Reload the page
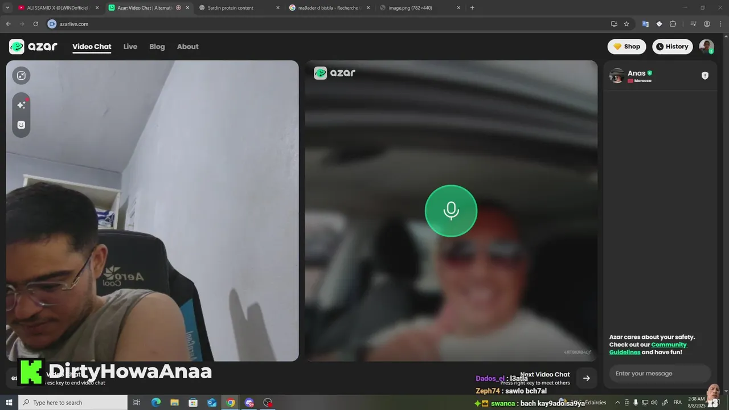The width and height of the screenshot is (729, 410). click(35, 24)
